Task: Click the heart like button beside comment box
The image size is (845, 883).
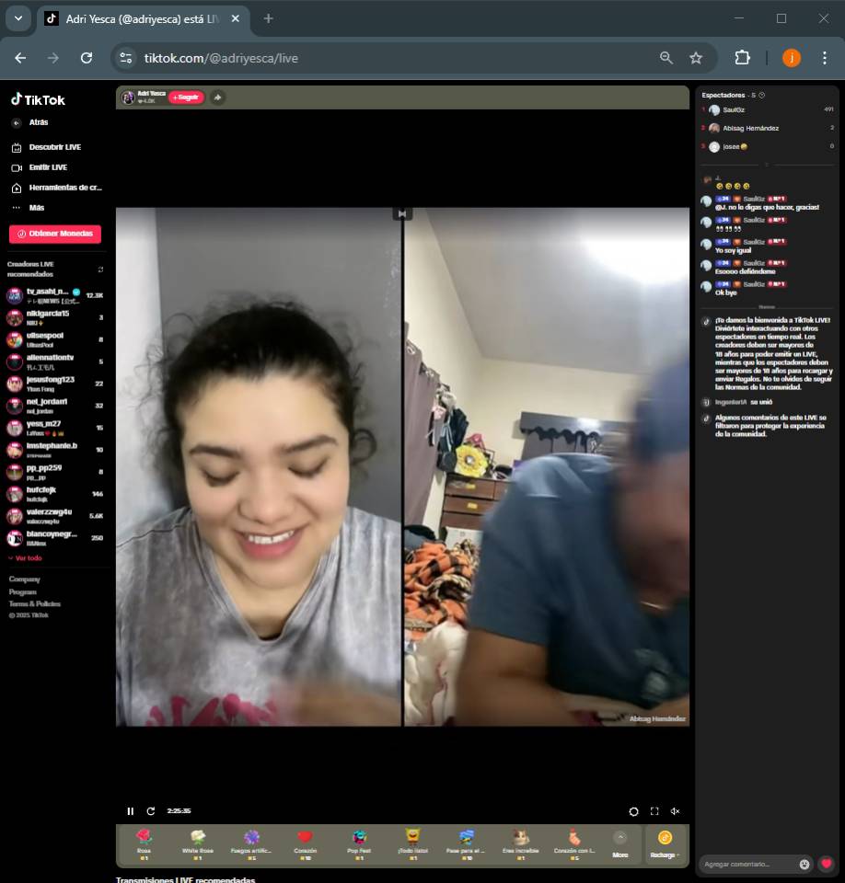Action: 826,864
